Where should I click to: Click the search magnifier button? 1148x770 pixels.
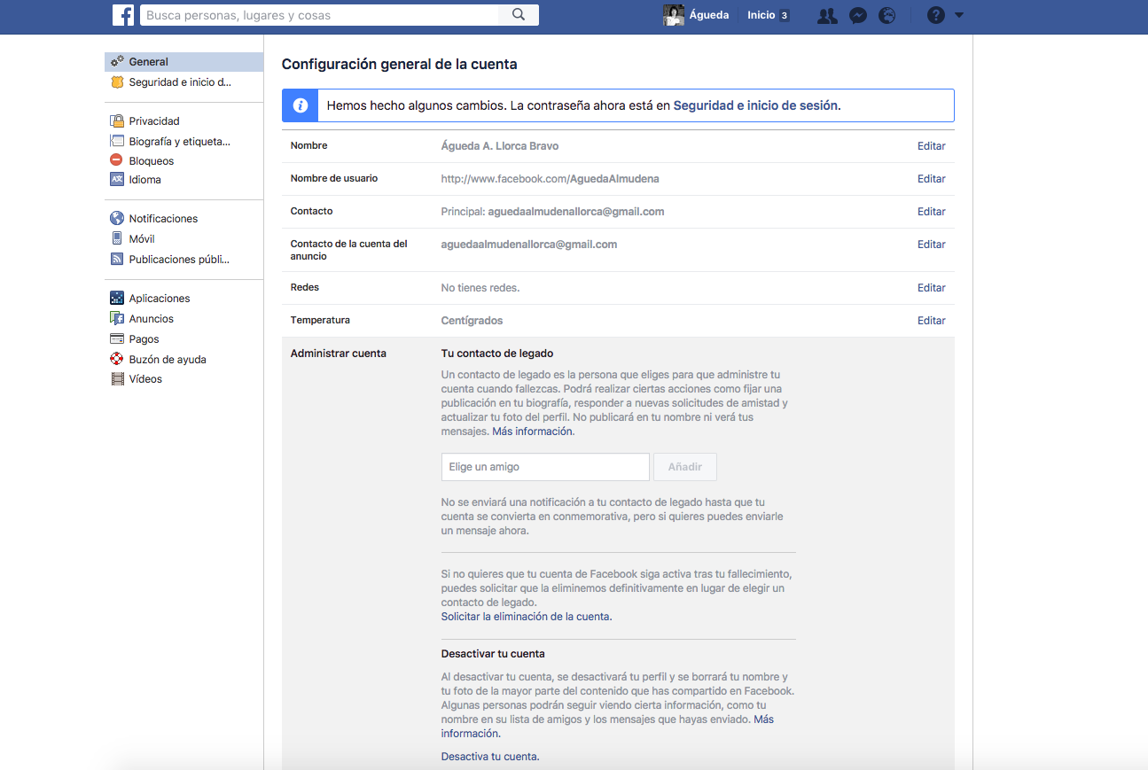[x=519, y=15]
